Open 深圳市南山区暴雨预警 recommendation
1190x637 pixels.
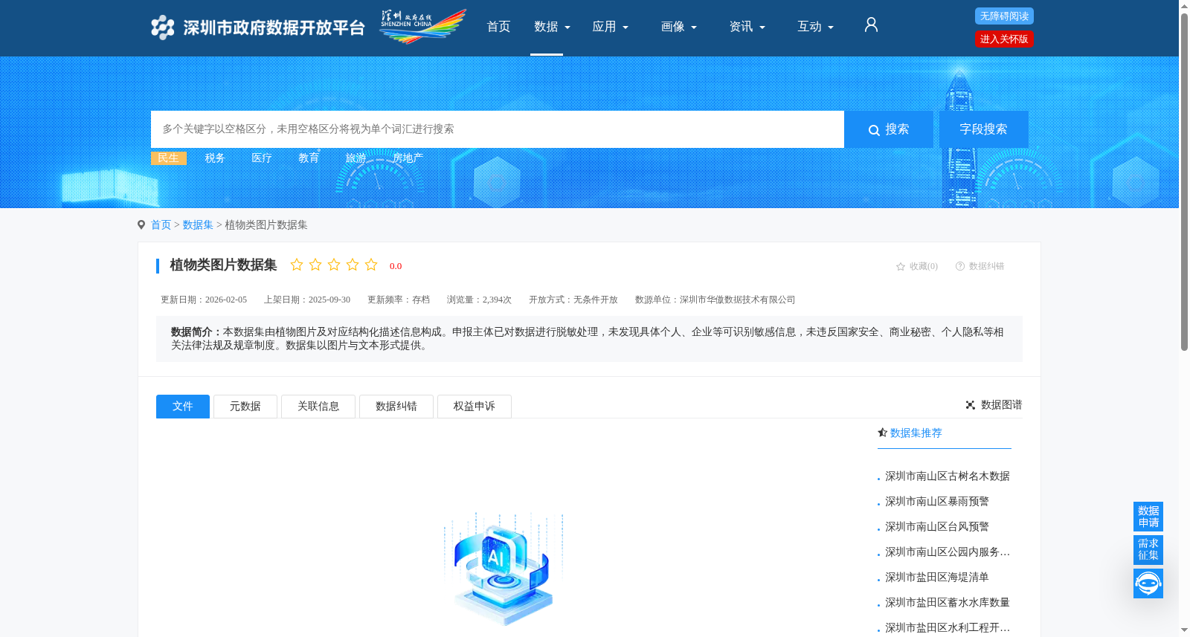[x=937, y=502]
